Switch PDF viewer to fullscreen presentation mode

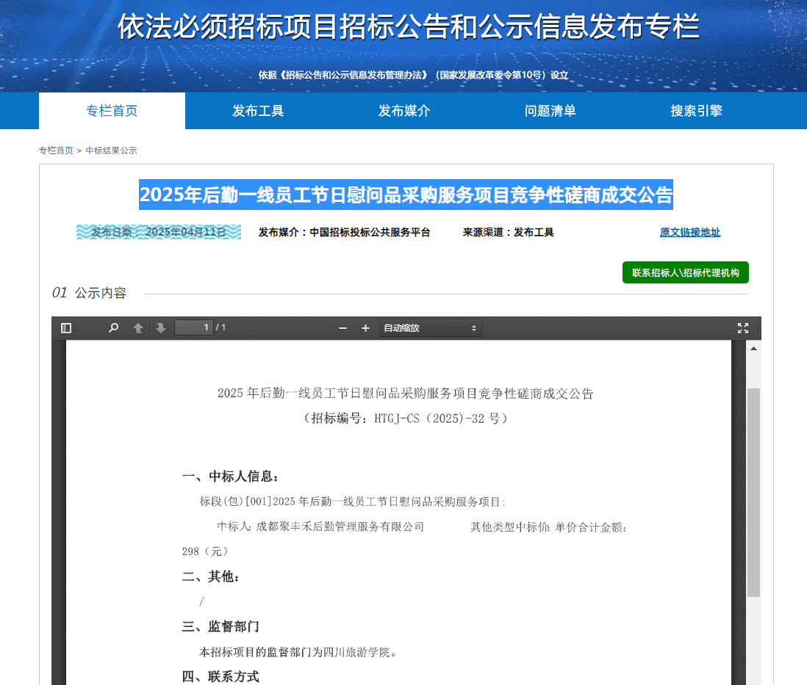(742, 328)
